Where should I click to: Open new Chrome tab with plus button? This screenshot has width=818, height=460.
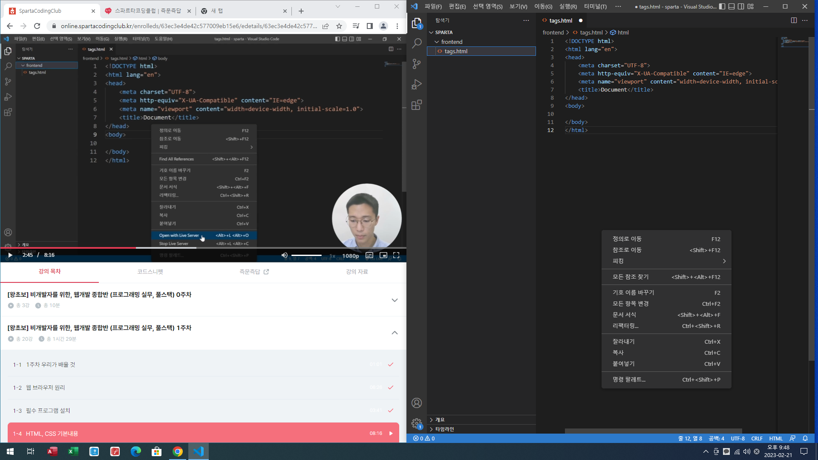coord(301,11)
